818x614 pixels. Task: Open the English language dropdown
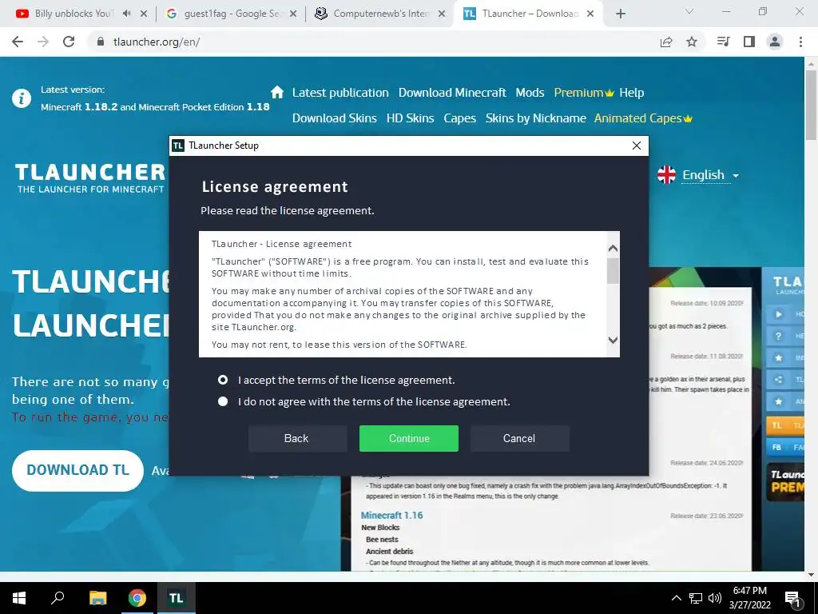(x=710, y=175)
